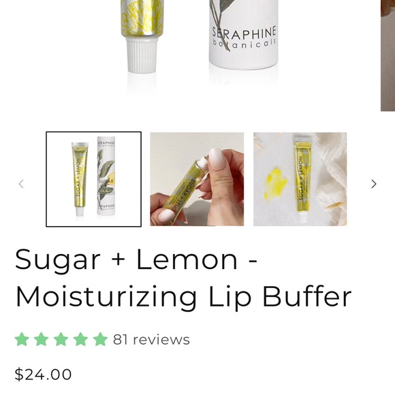This screenshot has width=395, height=395.
Task: Click the $24.00 price
Action: click(43, 375)
